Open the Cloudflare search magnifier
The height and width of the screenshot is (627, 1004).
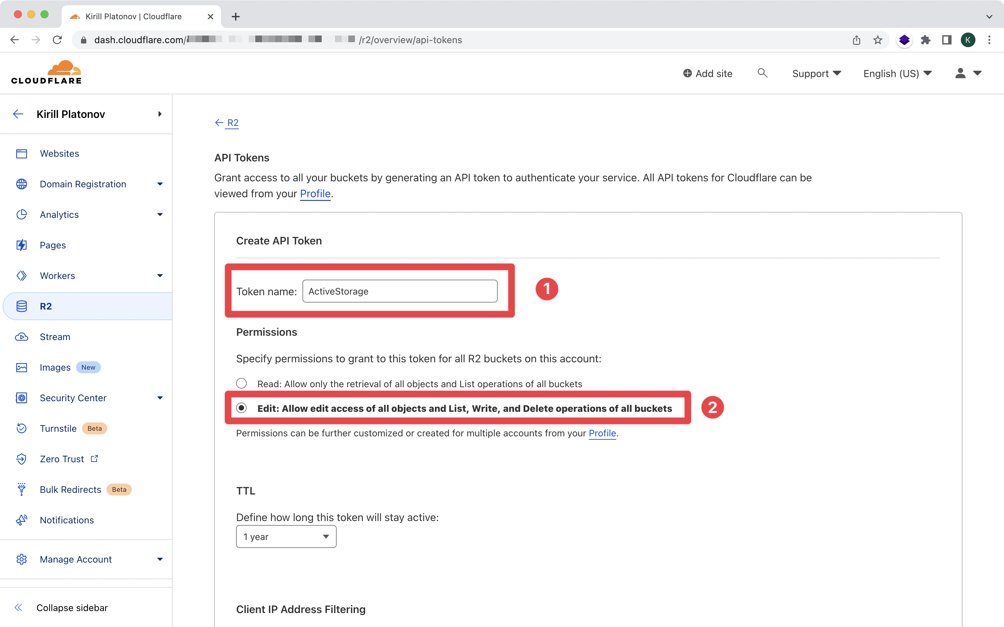(x=762, y=73)
